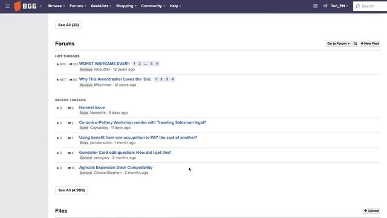Open the mail inbox icon

(x=316, y=6)
